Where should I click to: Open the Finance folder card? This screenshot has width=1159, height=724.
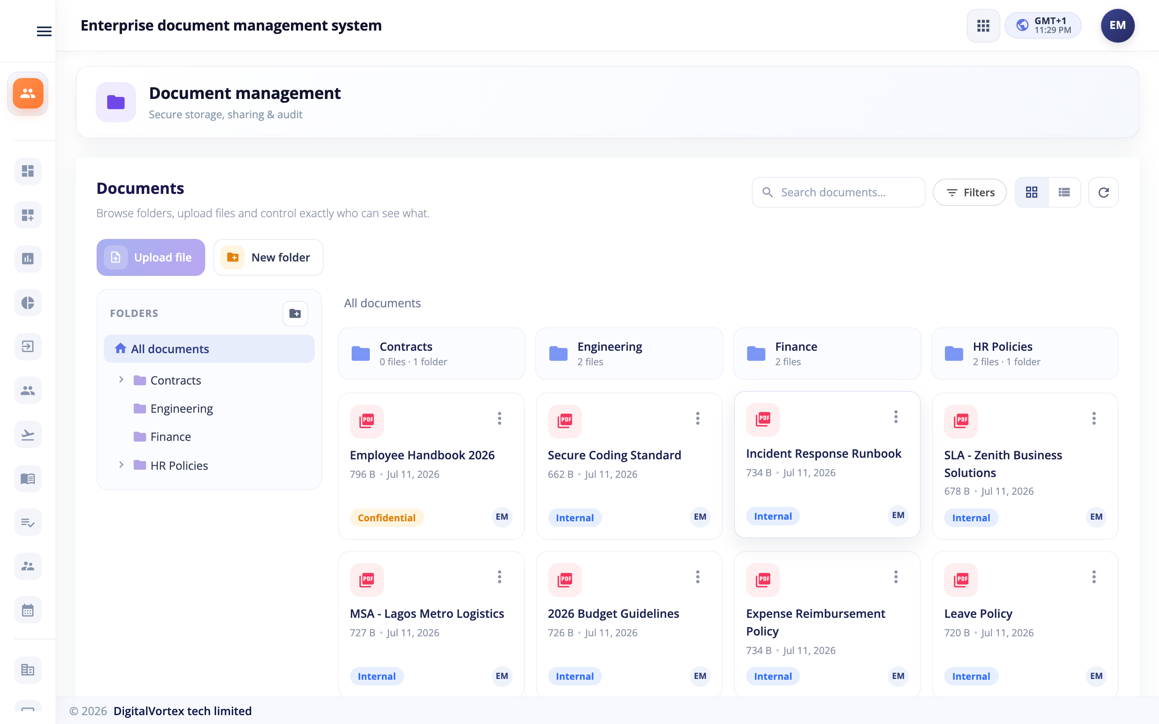(827, 354)
